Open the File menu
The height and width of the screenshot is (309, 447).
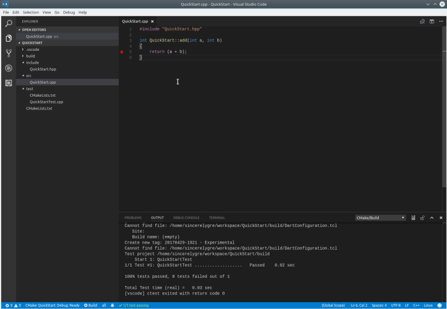pyautogui.click(x=6, y=12)
